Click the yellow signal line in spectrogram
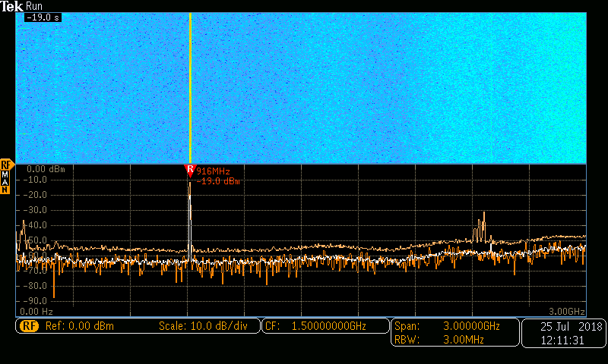Viewport: 608px width, 364px height. 189,83
